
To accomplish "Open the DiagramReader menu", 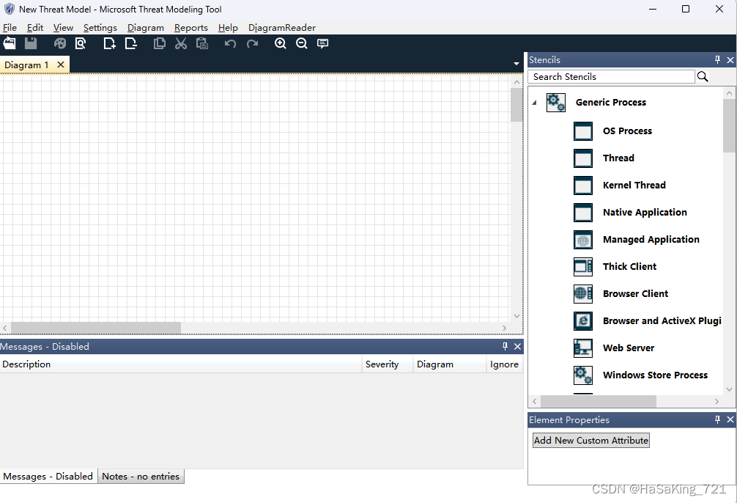I will click(x=282, y=28).
